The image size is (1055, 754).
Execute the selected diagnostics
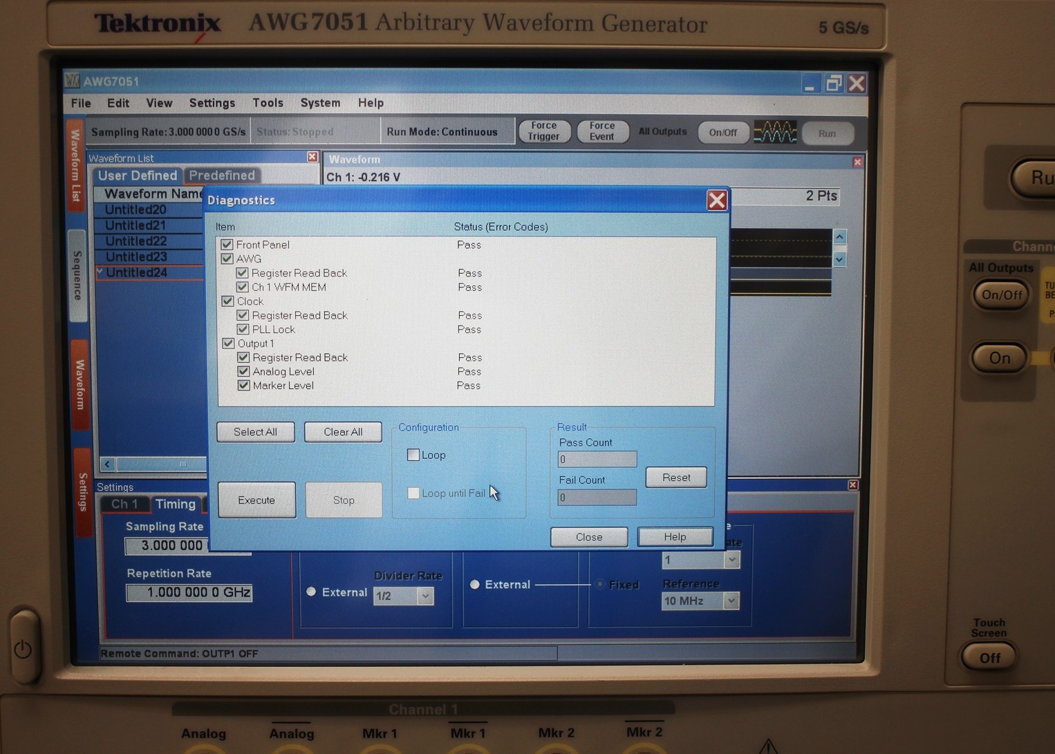click(256, 500)
